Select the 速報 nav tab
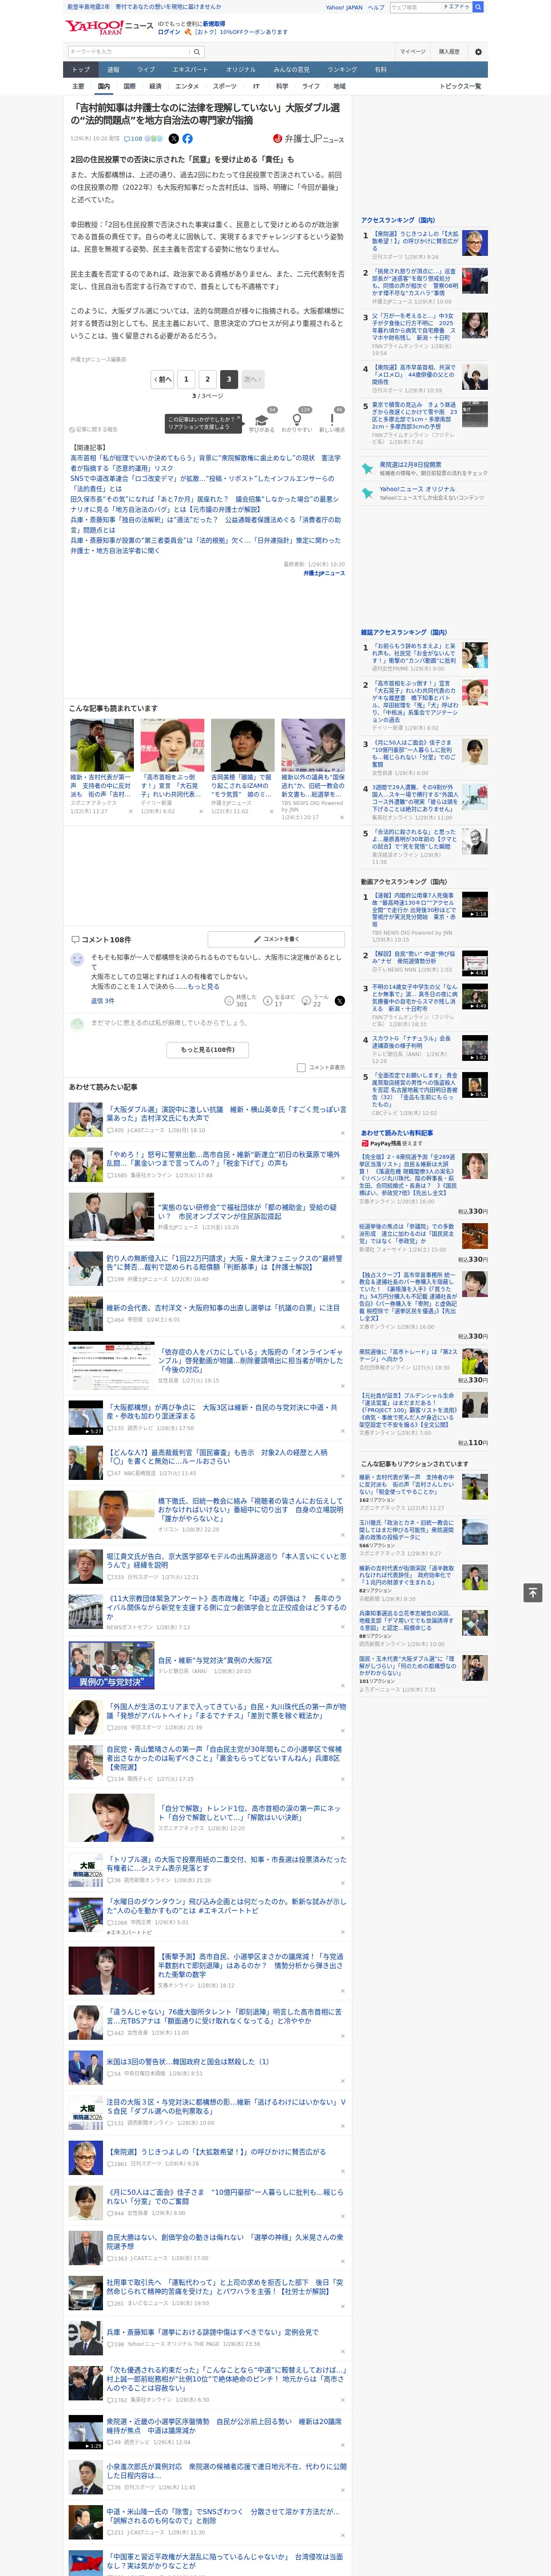This screenshot has width=551, height=2576. (113, 70)
